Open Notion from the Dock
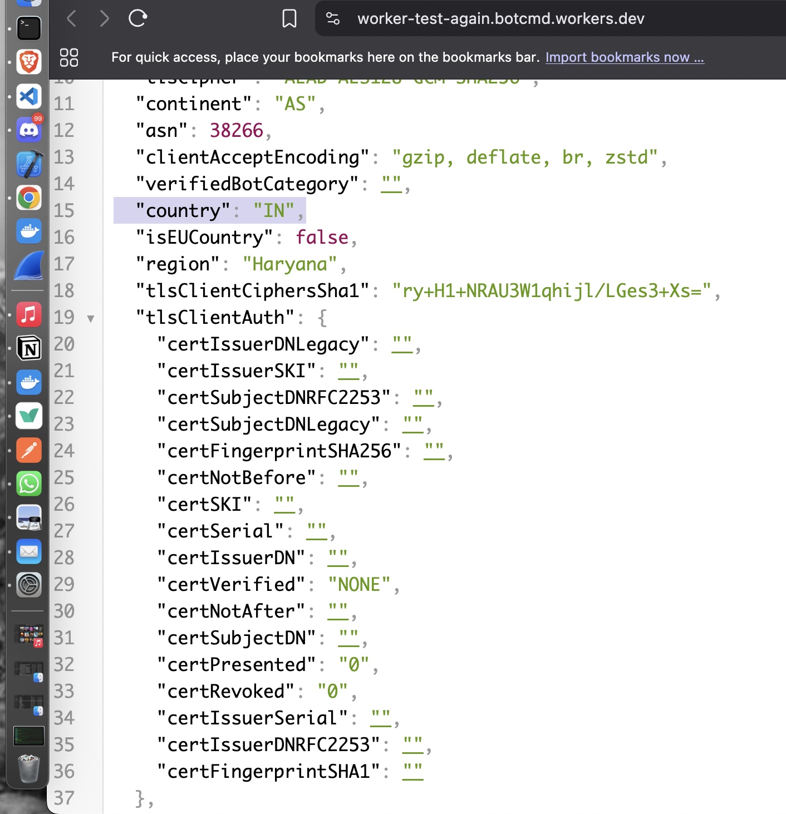The image size is (786, 814). click(x=29, y=349)
